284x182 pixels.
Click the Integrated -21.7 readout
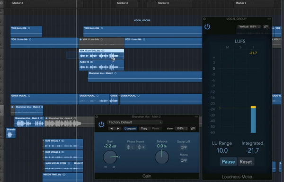click(x=252, y=150)
